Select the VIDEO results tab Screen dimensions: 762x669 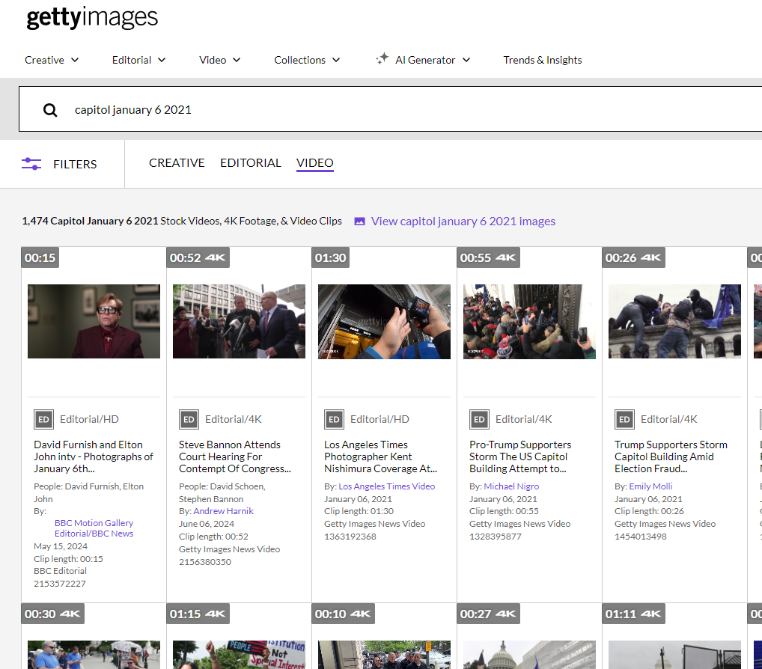point(315,163)
